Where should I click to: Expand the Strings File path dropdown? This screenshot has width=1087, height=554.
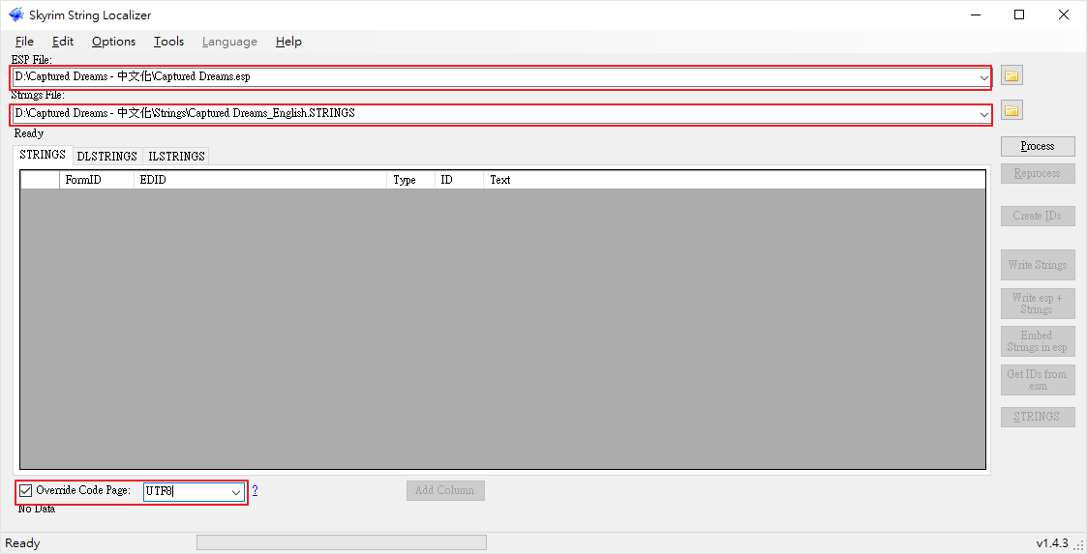(983, 113)
